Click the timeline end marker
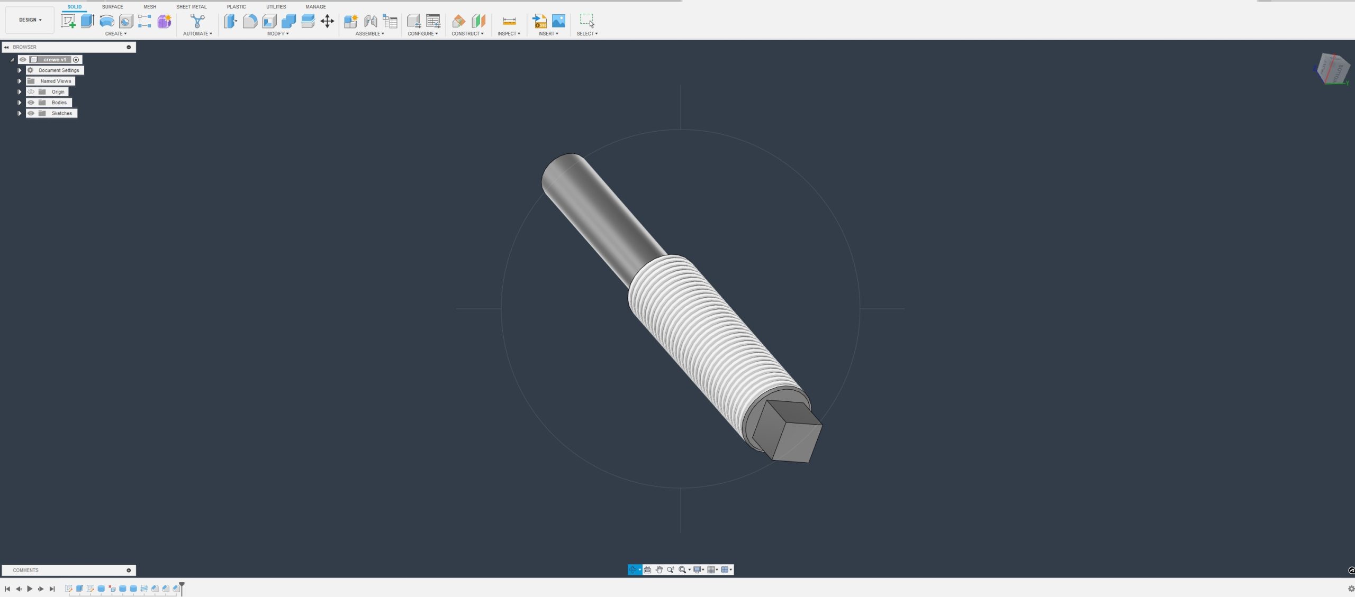The width and height of the screenshot is (1355, 597). coord(182,586)
